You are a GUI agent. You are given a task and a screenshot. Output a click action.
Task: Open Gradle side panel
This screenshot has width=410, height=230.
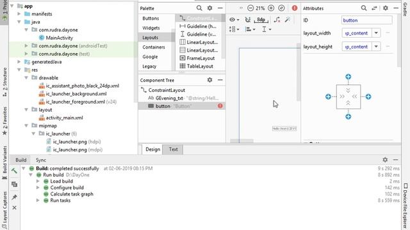[406, 9]
